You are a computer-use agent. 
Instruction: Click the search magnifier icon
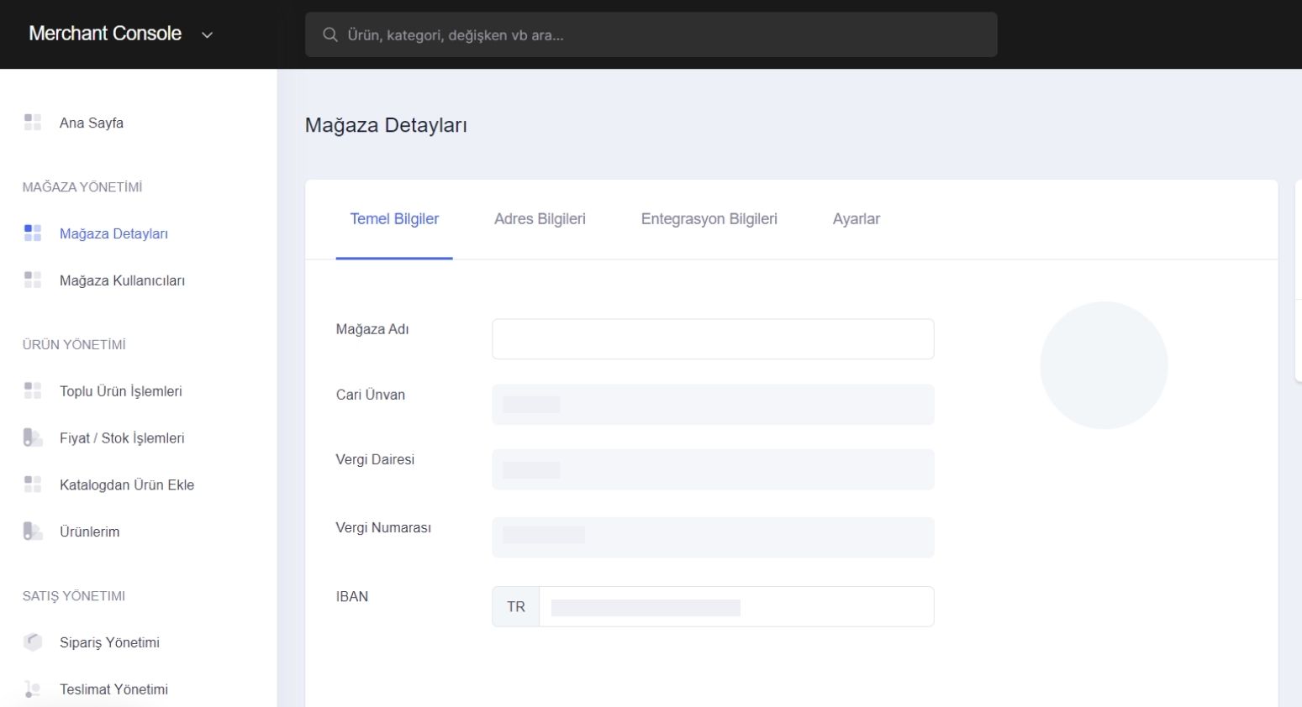click(330, 34)
